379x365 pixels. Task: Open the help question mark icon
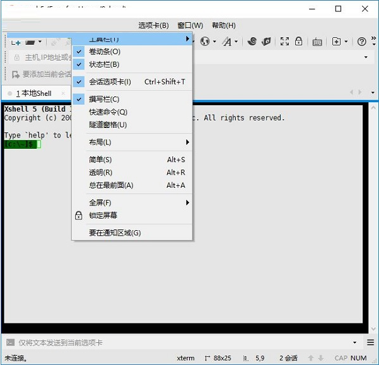[361, 42]
